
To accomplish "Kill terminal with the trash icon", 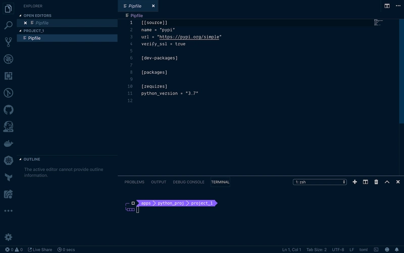I will 376,182.
